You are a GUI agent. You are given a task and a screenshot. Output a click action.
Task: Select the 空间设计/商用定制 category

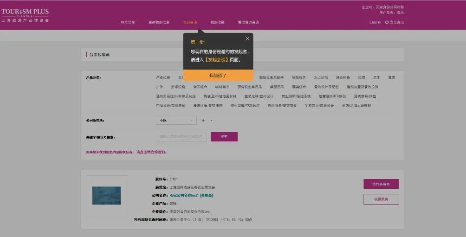(x=171, y=106)
